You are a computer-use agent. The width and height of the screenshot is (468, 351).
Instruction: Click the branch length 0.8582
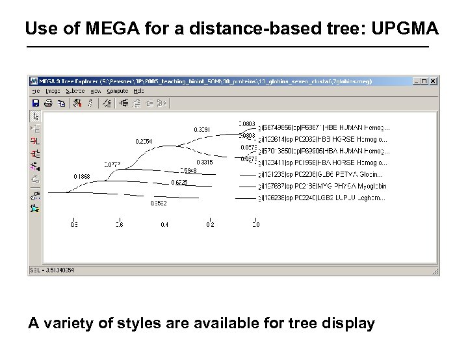159,203
